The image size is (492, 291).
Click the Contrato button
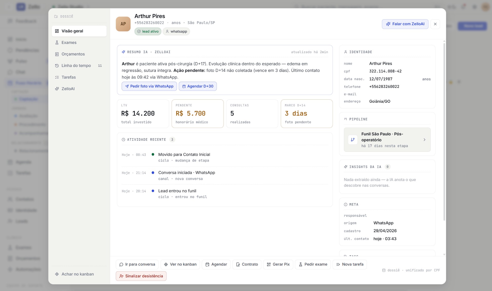tap(247, 265)
